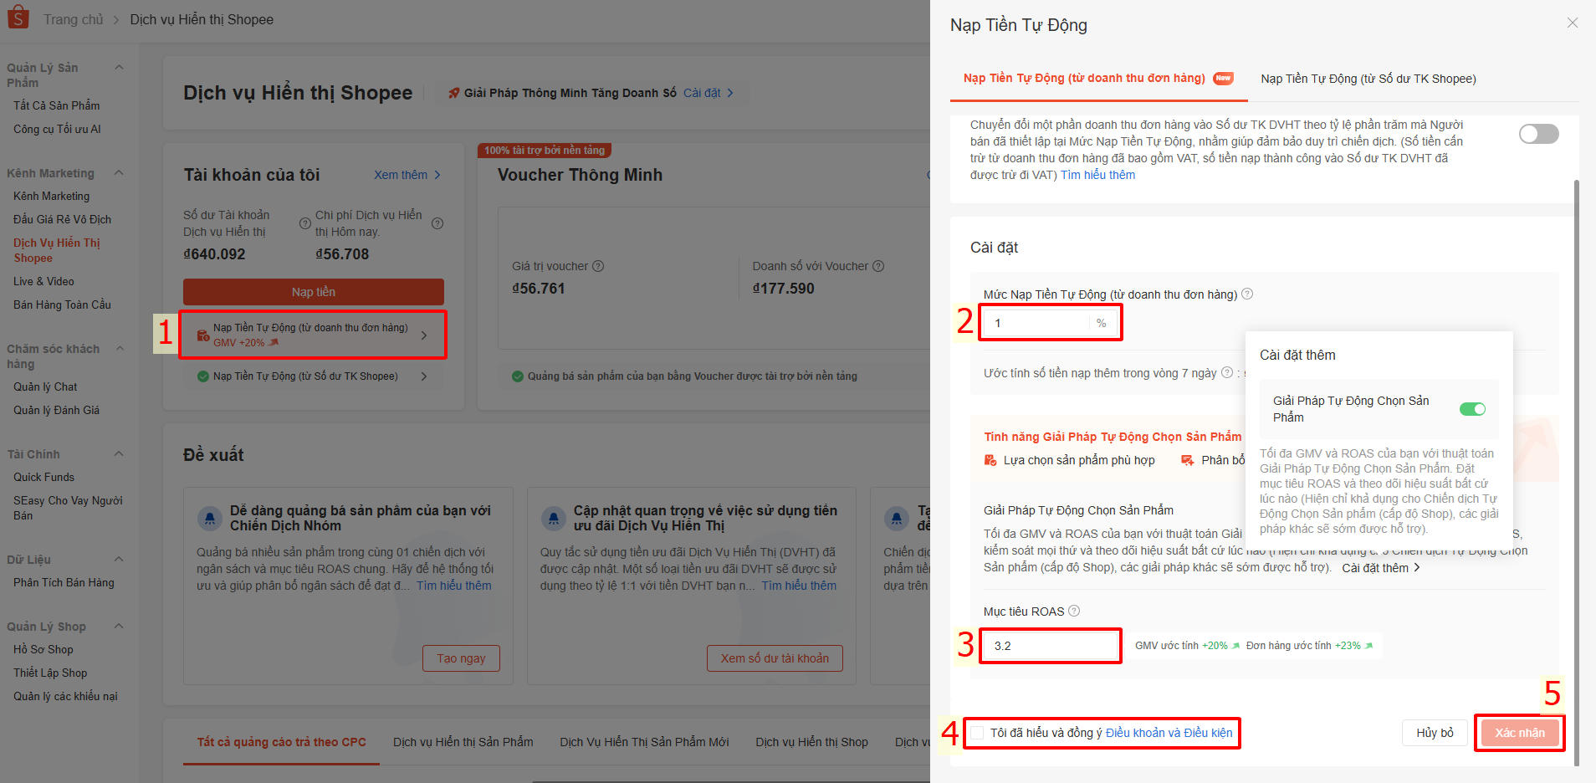Go to Trang chủ breadcrumb
Viewport: 1596px width, 783px height.
point(74,19)
